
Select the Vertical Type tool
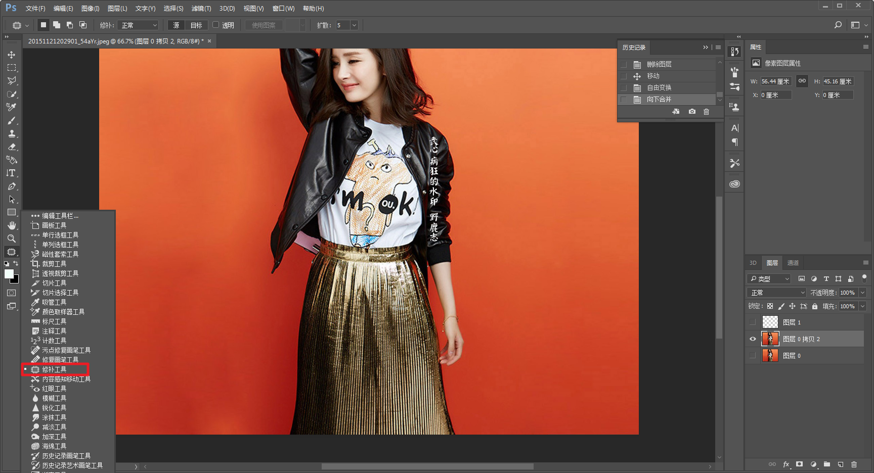pyautogui.click(x=11, y=173)
